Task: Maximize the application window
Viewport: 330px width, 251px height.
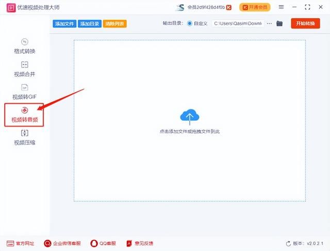Action: (307, 7)
